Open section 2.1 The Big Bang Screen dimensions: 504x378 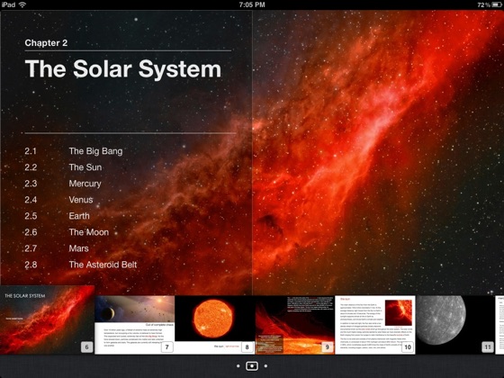74,151
